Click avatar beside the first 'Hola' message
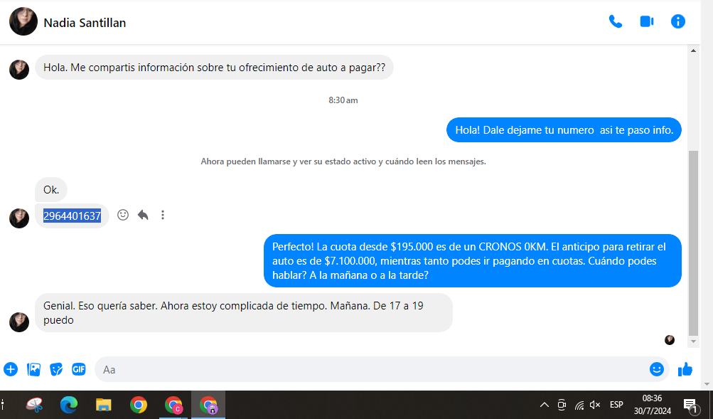This screenshot has height=419, width=713. (19, 70)
